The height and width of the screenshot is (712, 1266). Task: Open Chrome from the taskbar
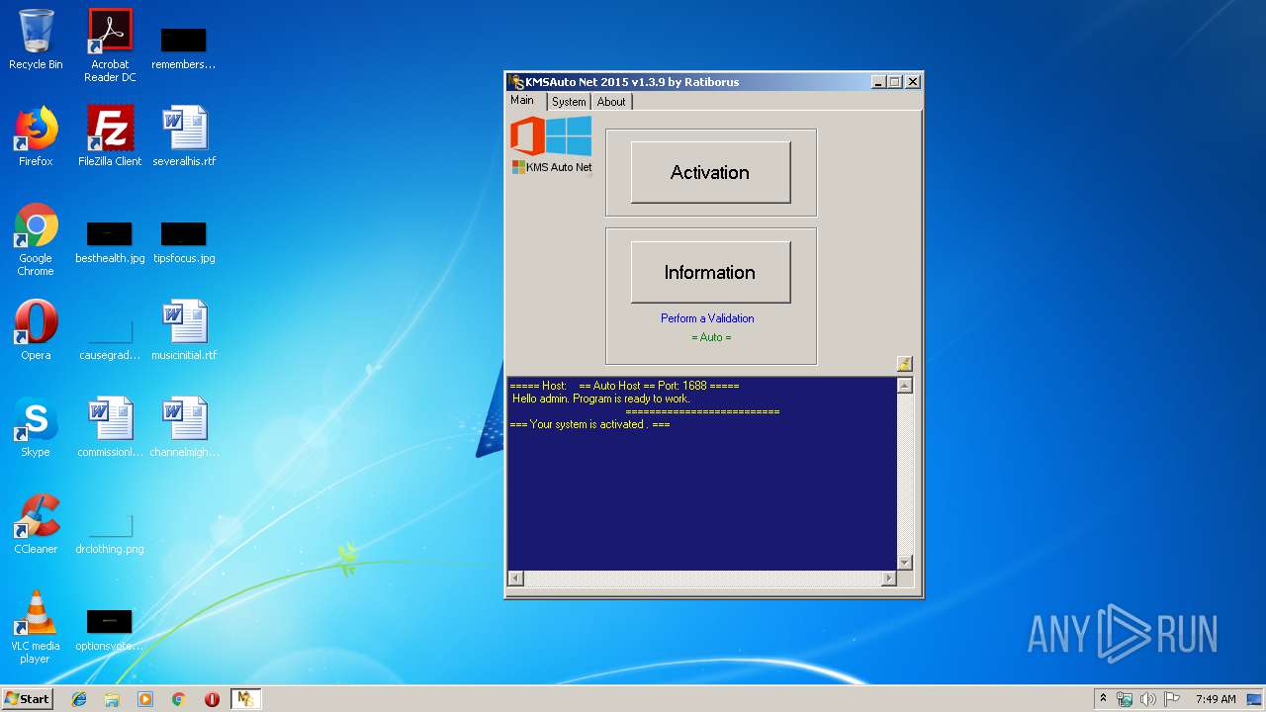point(179,699)
